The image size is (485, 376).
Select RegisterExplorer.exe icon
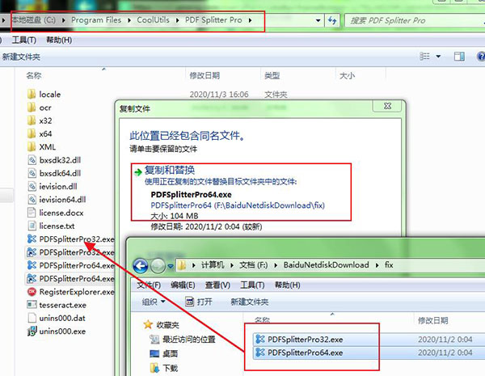32,292
